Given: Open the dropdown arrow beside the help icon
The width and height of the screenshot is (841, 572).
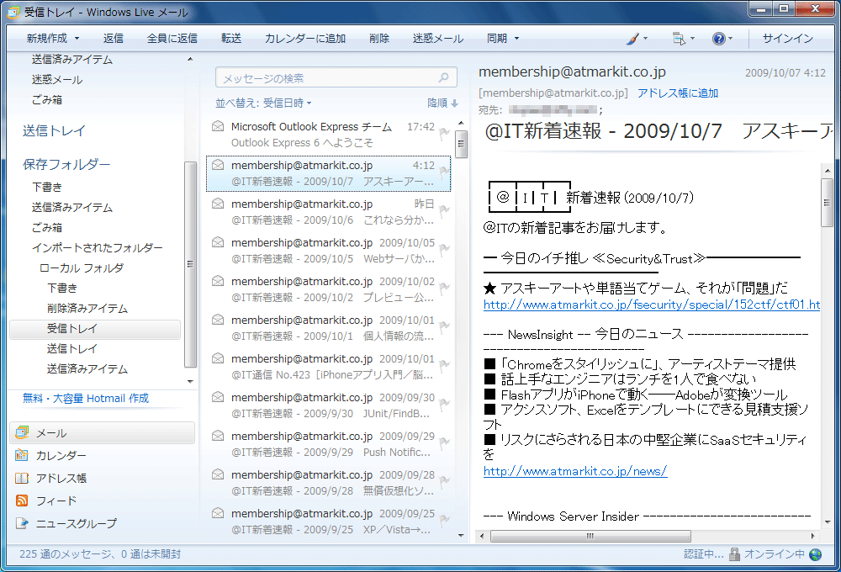Looking at the screenshot, I should click(x=730, y=39).
